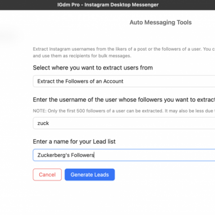Click the 'Enter the username of the user' label
The height and width of the screenshot is (215, 215).
pos(124,100)
